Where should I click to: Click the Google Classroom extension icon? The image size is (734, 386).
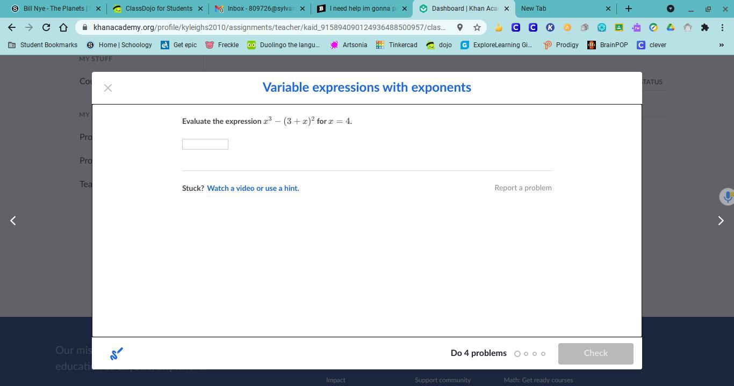pyautogui.click(x=619, y=27)
